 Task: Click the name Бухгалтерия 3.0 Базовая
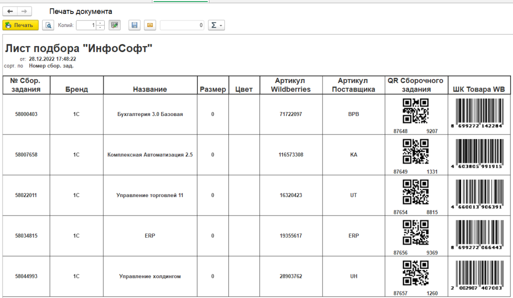click(x=150, y=114)
